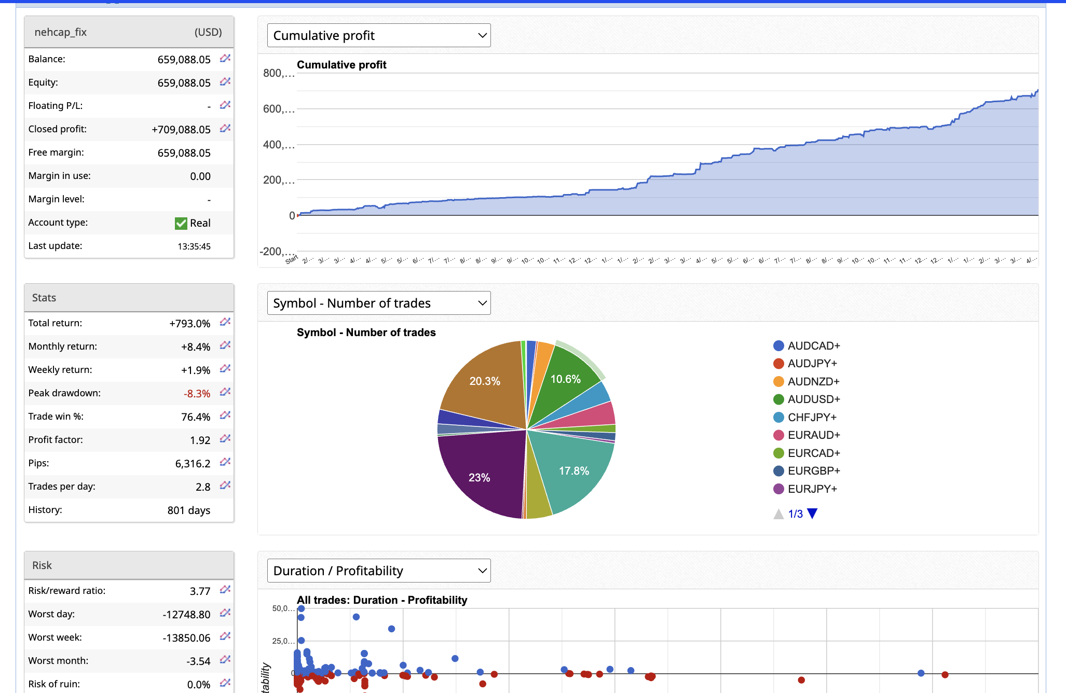Go to next legend page arrow
This screenshot has height=693, width=1066.
(813, 514)
